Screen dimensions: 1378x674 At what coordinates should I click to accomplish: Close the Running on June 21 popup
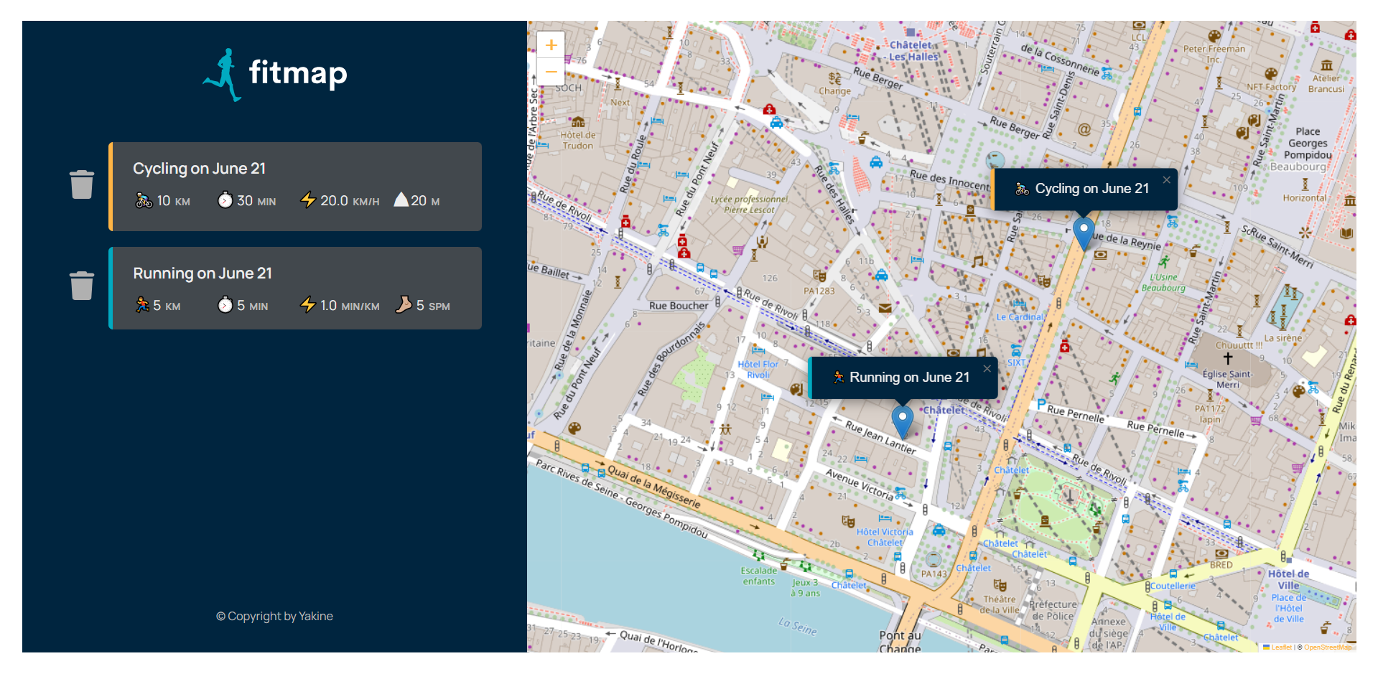pos(987,369)
